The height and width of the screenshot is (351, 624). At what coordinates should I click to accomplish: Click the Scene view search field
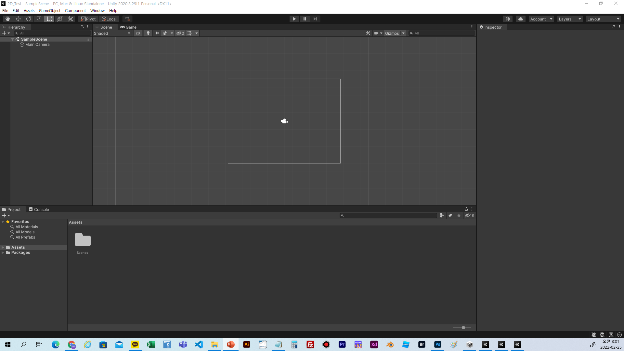click(x=442, y=33)
